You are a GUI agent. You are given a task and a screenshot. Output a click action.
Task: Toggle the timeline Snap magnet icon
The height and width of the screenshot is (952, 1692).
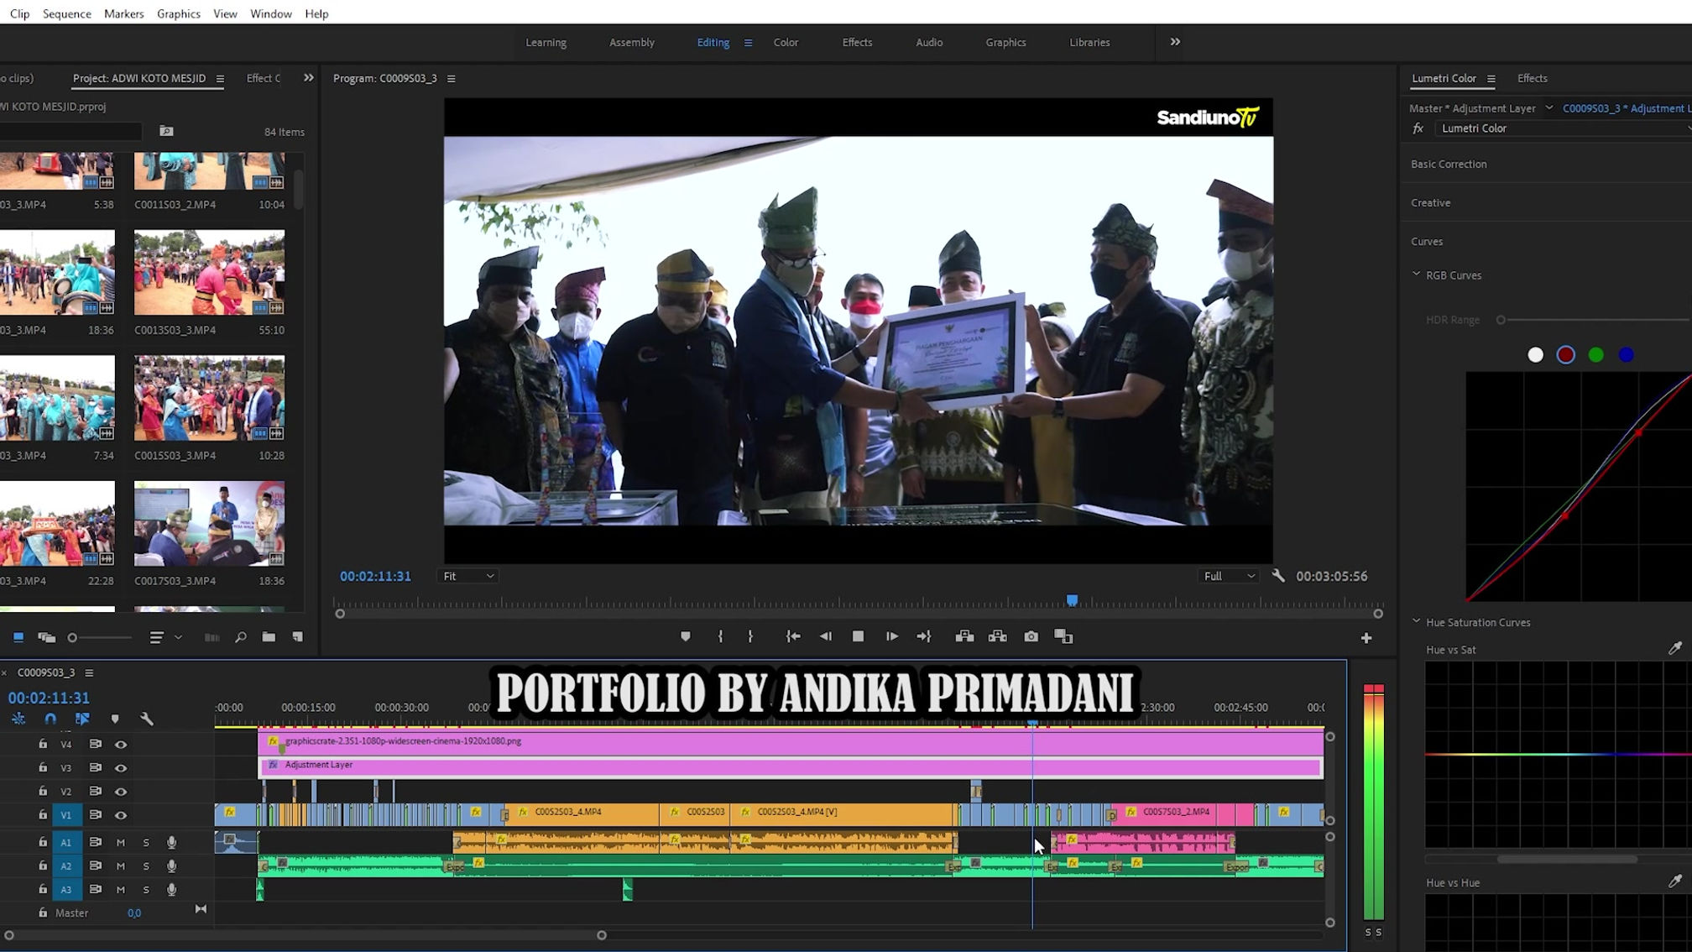point(50,719)
